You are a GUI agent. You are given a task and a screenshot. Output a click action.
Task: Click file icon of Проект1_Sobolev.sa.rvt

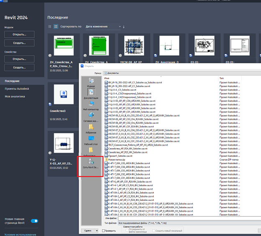(106, 156)
